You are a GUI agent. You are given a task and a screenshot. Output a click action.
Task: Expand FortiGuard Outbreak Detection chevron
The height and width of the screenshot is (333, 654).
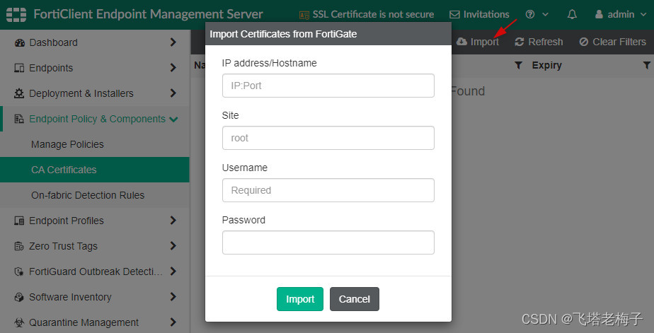[173, 271]
